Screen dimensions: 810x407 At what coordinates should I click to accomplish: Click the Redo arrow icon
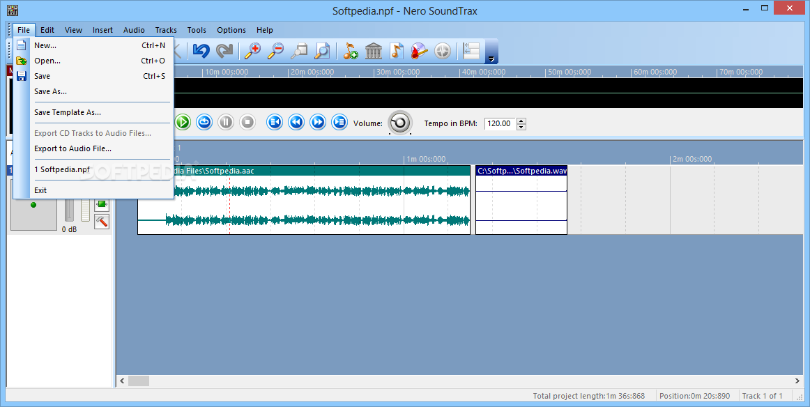tap(224, 51)
